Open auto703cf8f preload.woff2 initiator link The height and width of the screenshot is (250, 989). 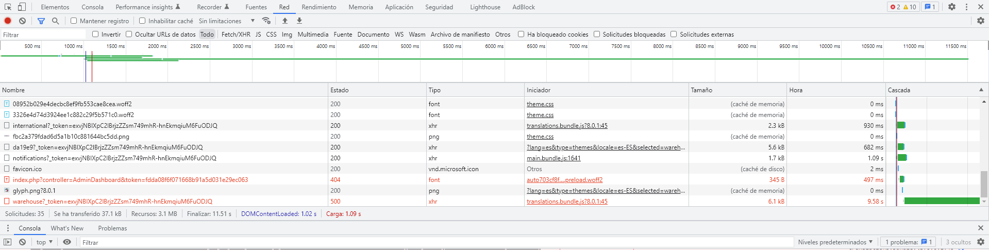[x=564, y=179]
